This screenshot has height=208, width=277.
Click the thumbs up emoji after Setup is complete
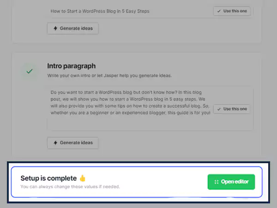click(83, 178)
